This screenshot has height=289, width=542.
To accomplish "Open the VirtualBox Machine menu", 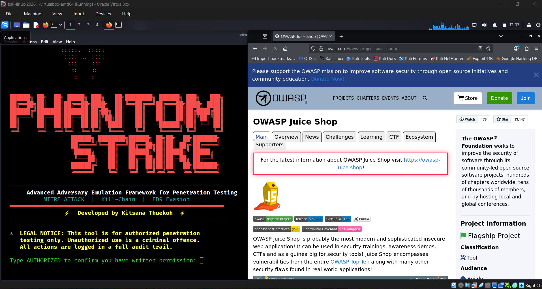I will 33,14.
